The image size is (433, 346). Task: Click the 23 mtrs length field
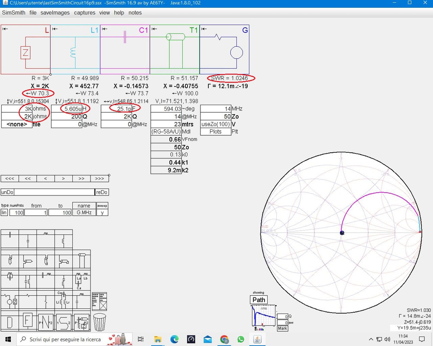[166, 124]
